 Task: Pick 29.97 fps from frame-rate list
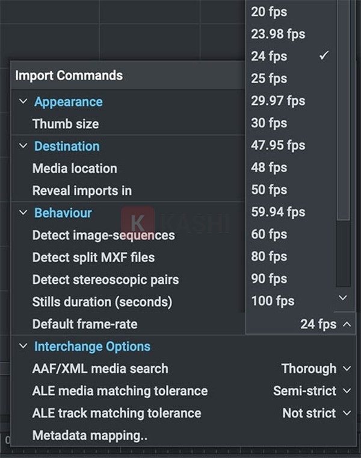278,101
